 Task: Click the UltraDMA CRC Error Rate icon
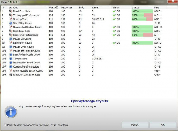[x=11, y=75]
